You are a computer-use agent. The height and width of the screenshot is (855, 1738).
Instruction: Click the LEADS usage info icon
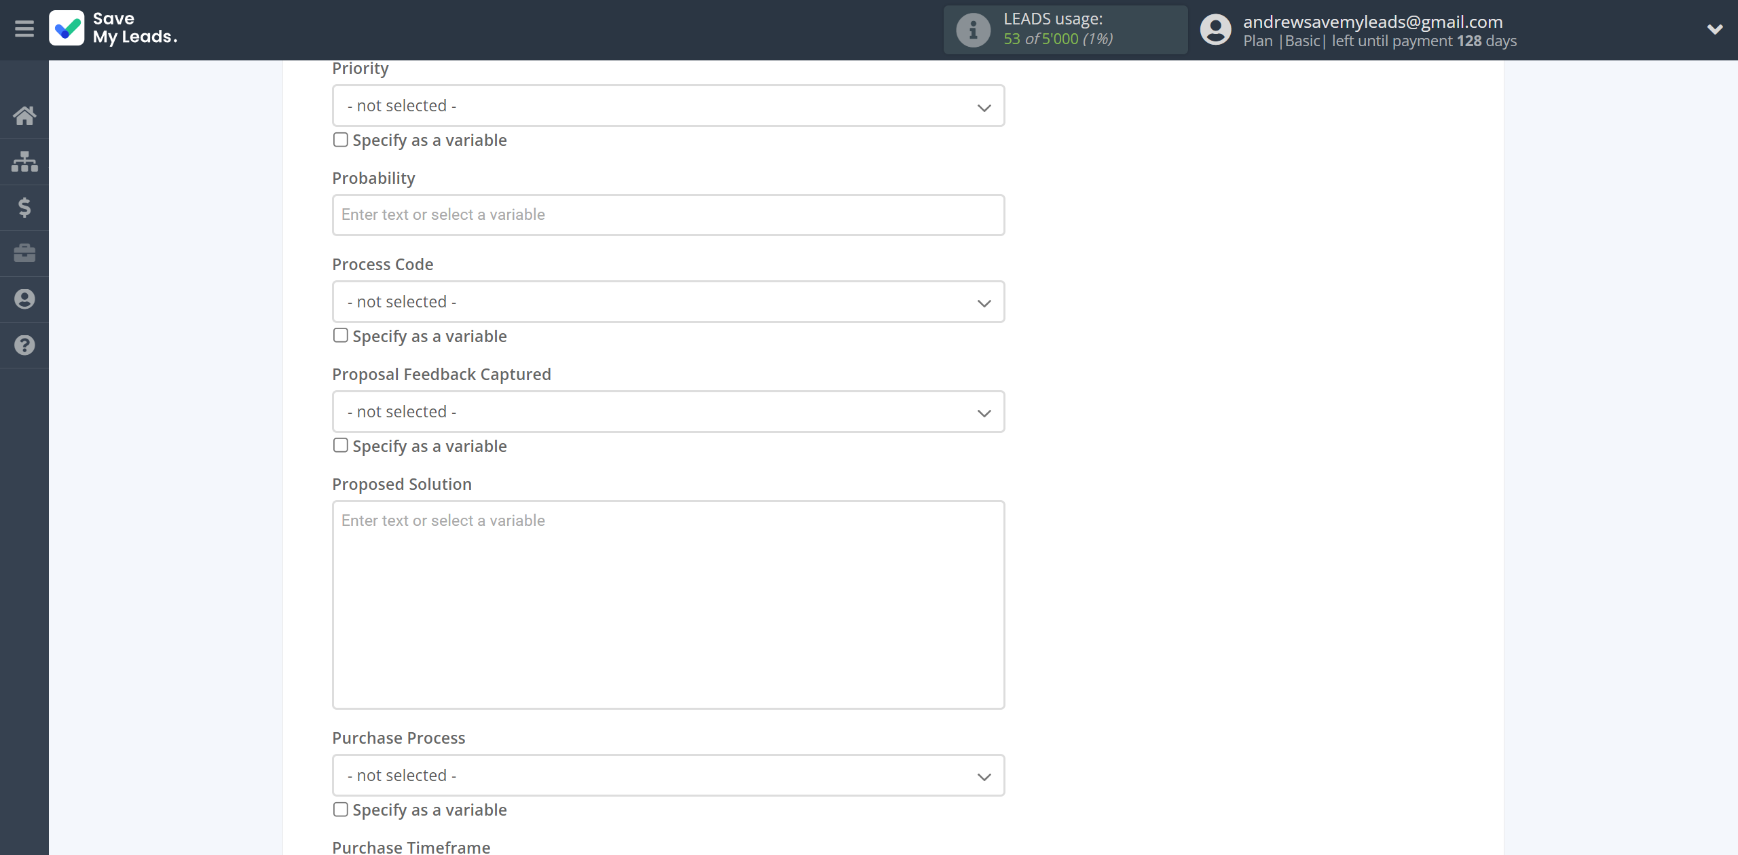coord(973,30)
